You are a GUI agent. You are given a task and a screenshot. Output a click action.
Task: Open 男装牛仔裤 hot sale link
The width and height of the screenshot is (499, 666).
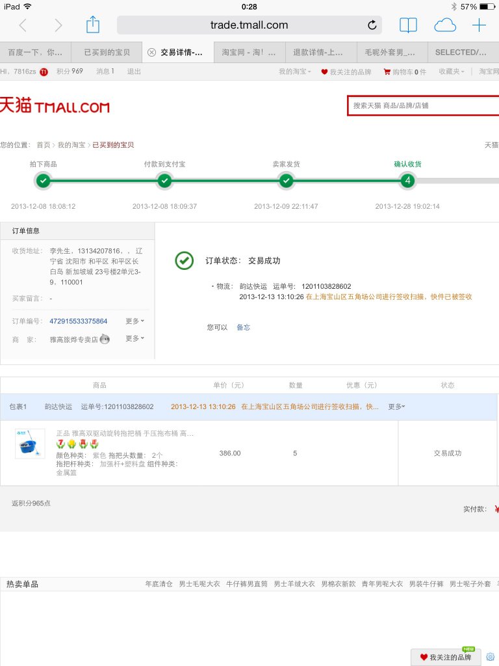click(426, 584)
